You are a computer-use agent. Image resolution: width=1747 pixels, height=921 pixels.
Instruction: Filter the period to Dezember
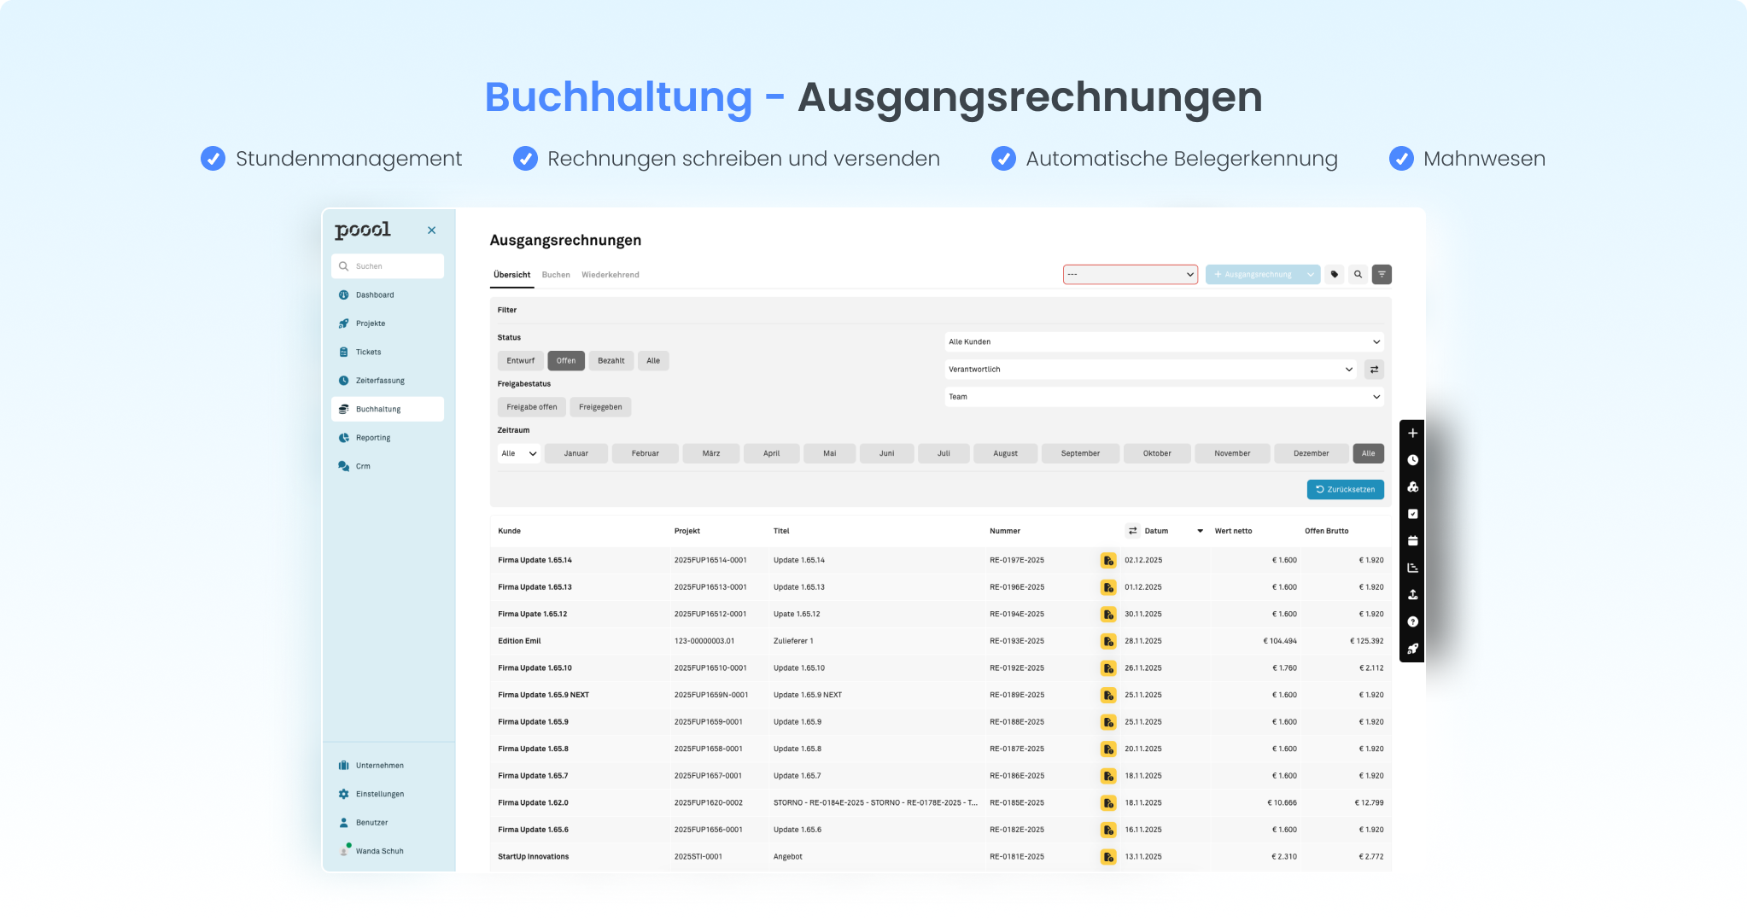click(1312, 454)
